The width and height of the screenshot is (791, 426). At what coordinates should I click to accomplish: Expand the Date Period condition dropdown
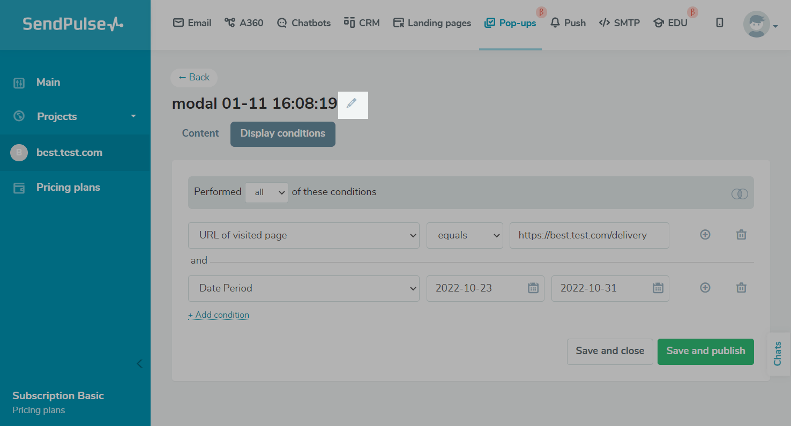click(x=303, y=288)
